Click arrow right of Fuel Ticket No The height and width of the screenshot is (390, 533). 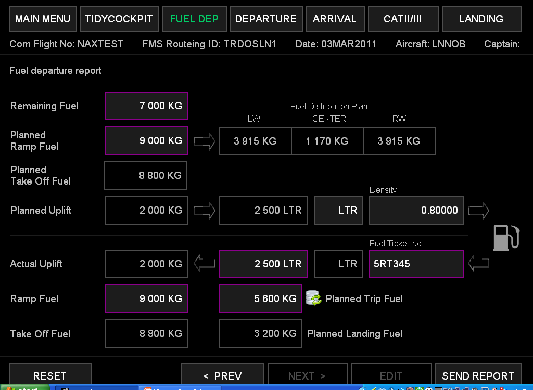[478, 264]
